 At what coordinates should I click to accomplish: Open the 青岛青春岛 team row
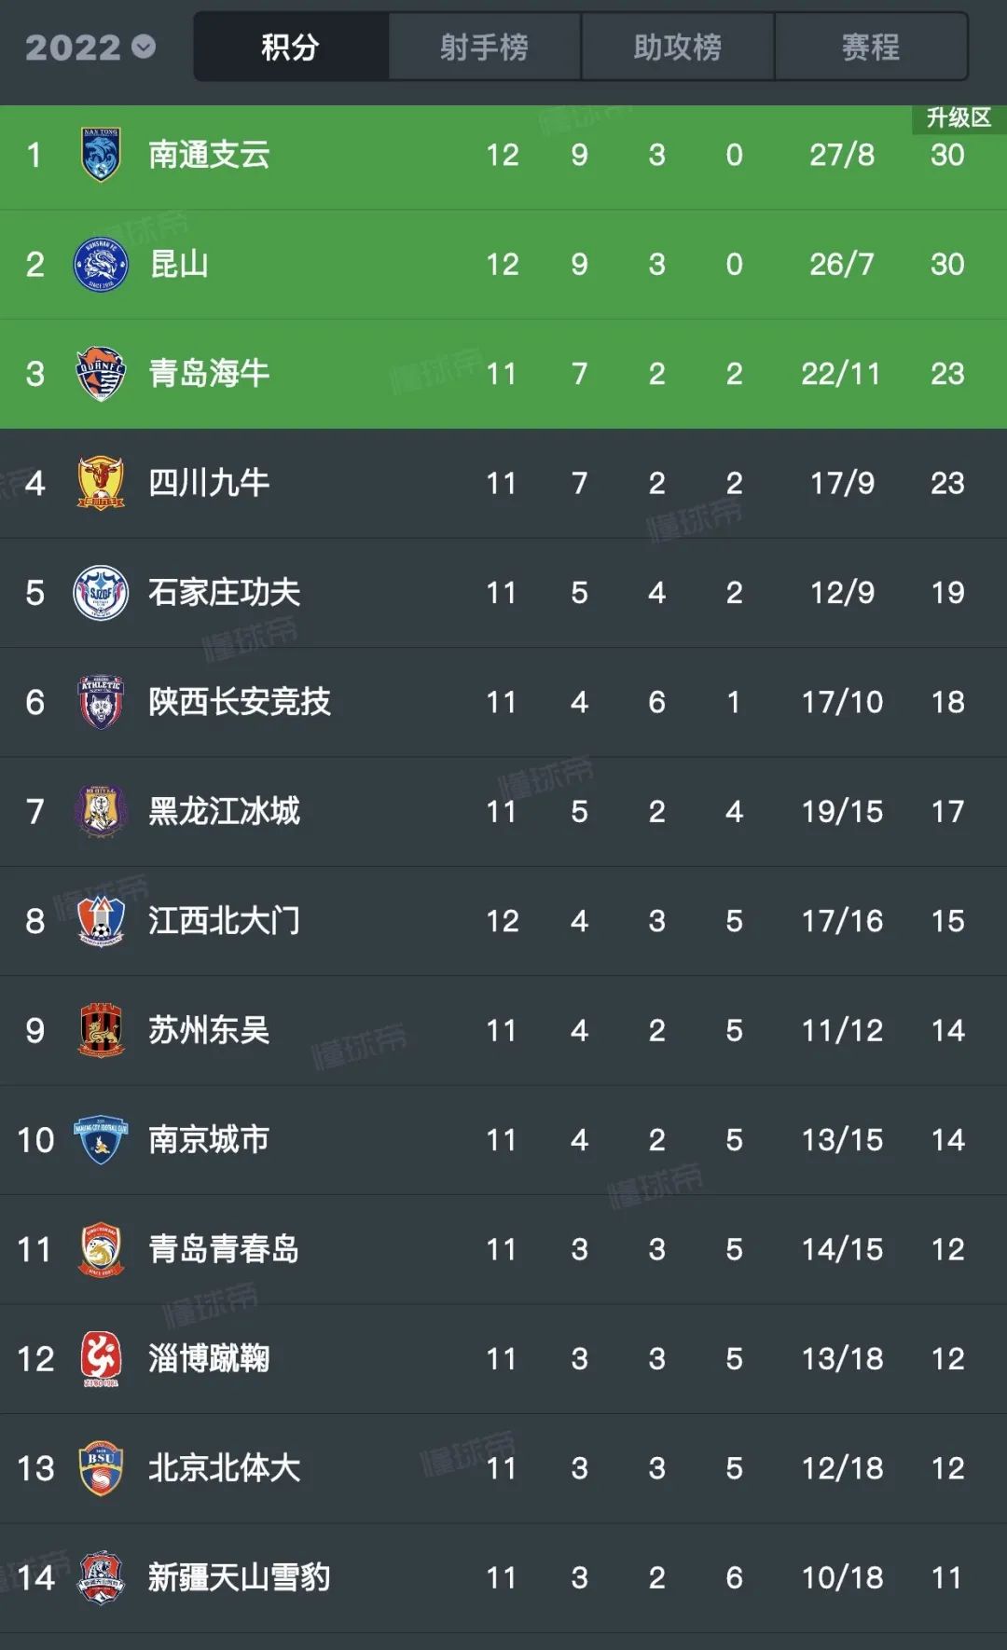(x=504, y=1250)
